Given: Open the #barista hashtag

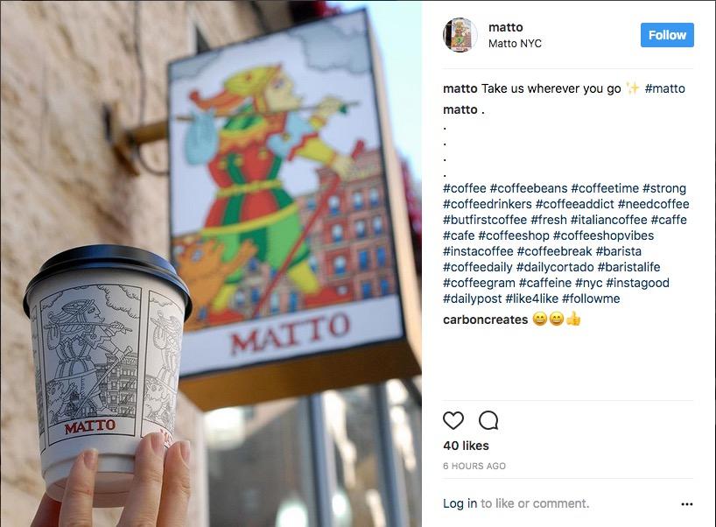Looking at the screenshot, I should [x=619, y=251].
